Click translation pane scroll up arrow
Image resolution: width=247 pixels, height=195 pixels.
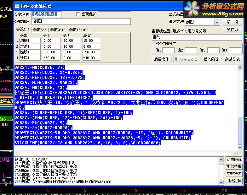(x=221, y=160)
